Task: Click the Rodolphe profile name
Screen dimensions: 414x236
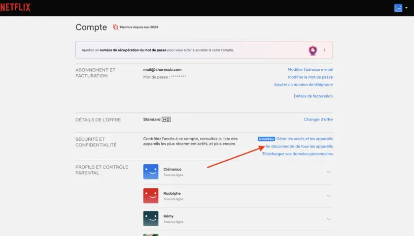Action: (172, 193)
